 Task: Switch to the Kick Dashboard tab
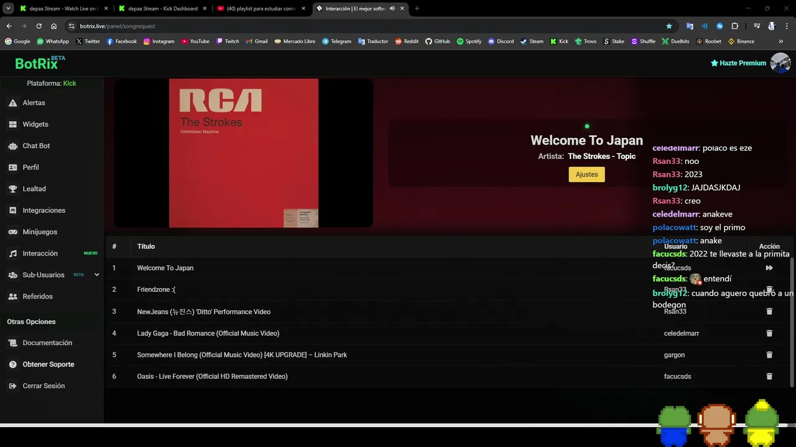163,9
